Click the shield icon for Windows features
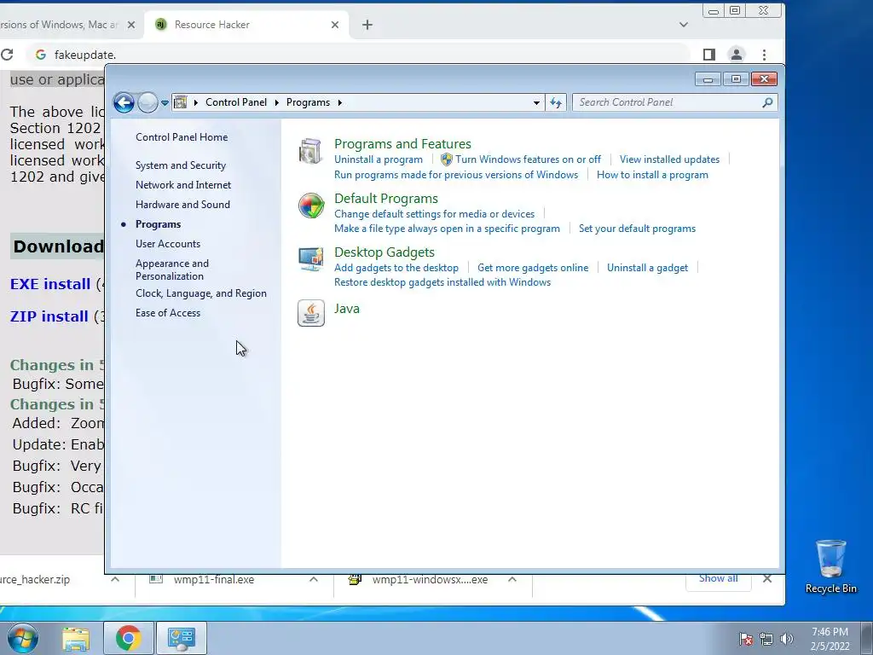Viewport: 873px width, 655px height. tap(447, 159)
